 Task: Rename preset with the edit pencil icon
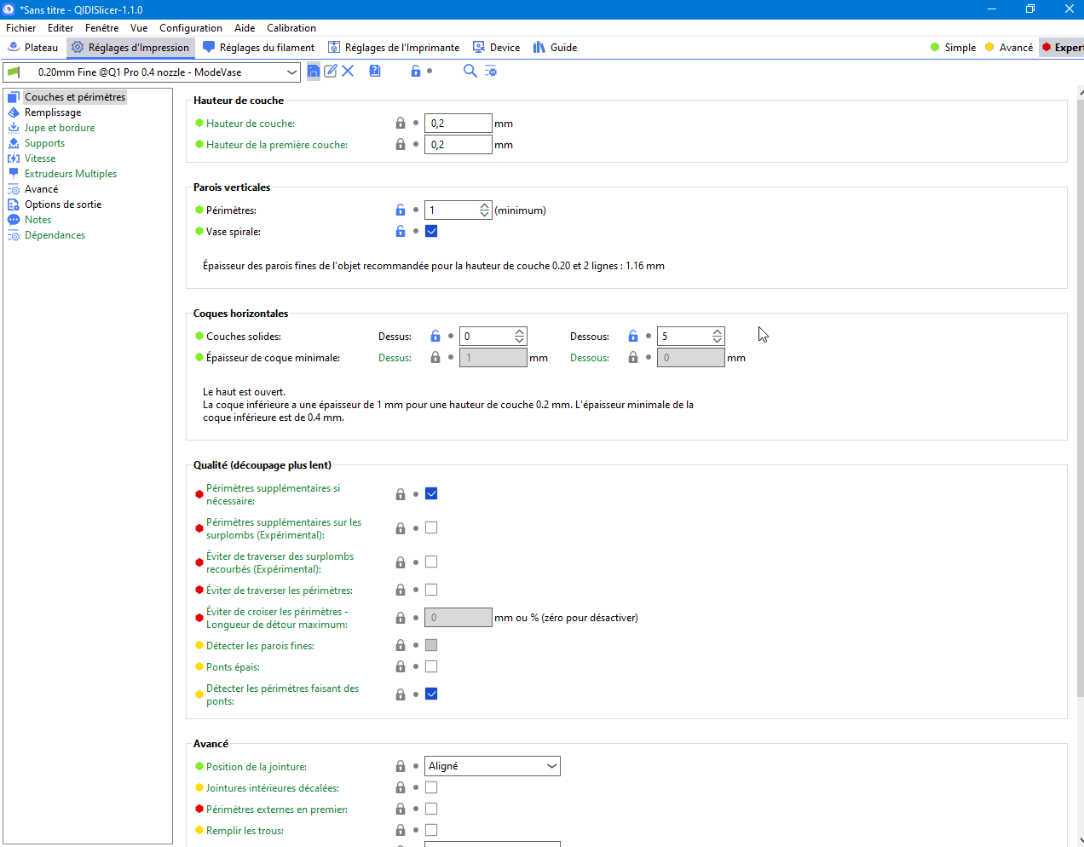(x=331, y=72)
